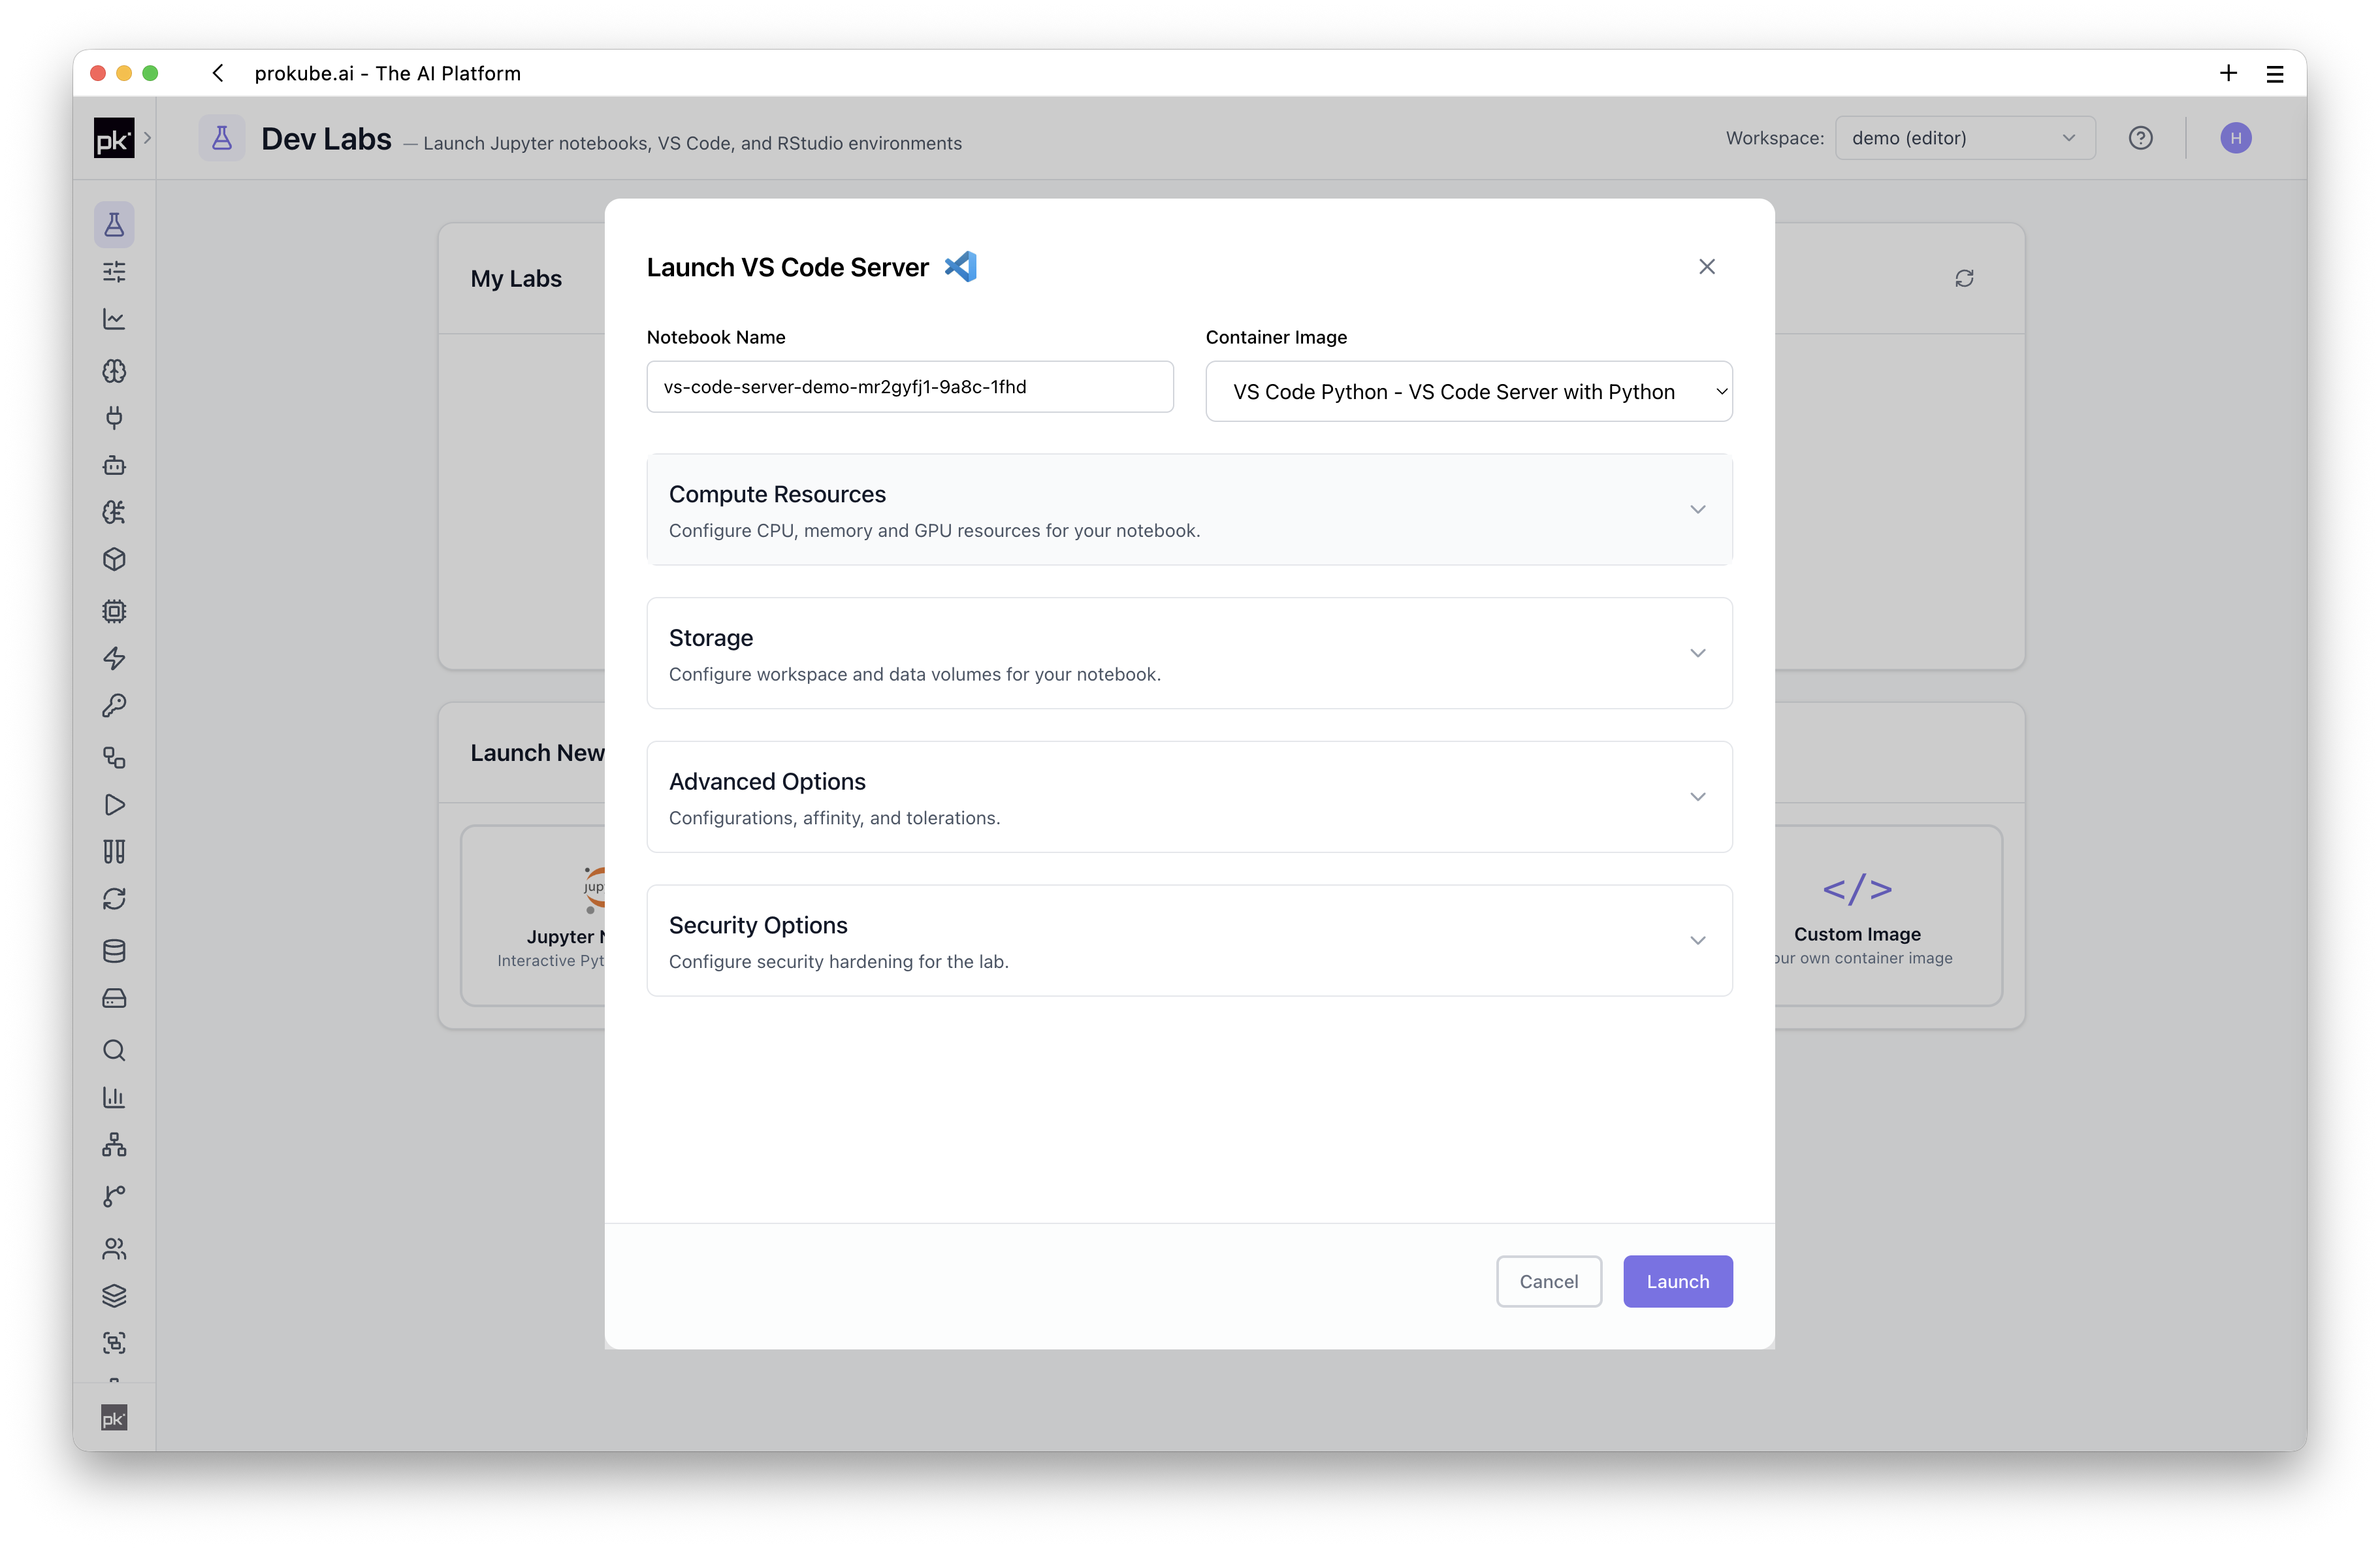
Task: Click the pk logo at sidebar top
Action: click(113, 138)
